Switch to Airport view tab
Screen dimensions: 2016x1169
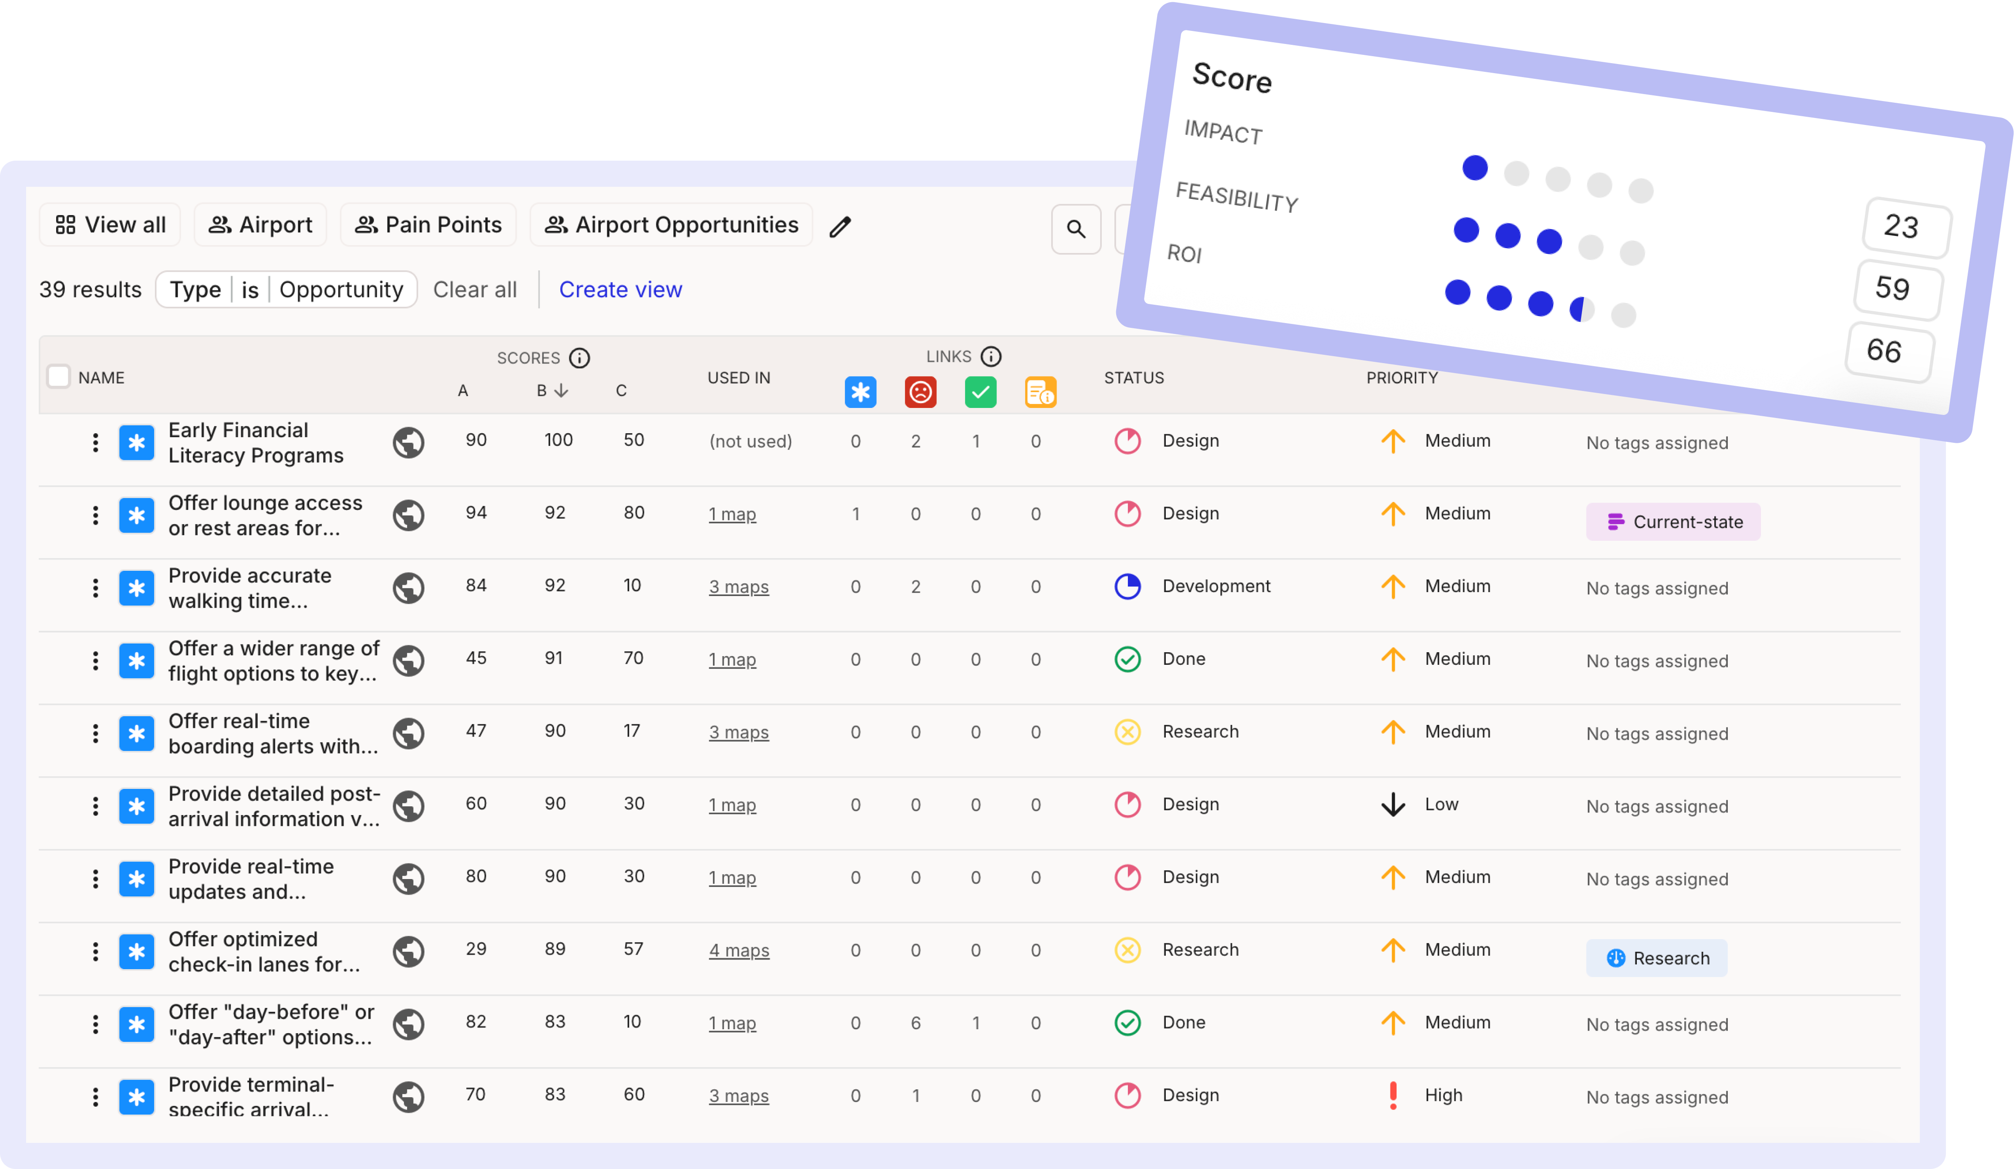tap(260, 225)
